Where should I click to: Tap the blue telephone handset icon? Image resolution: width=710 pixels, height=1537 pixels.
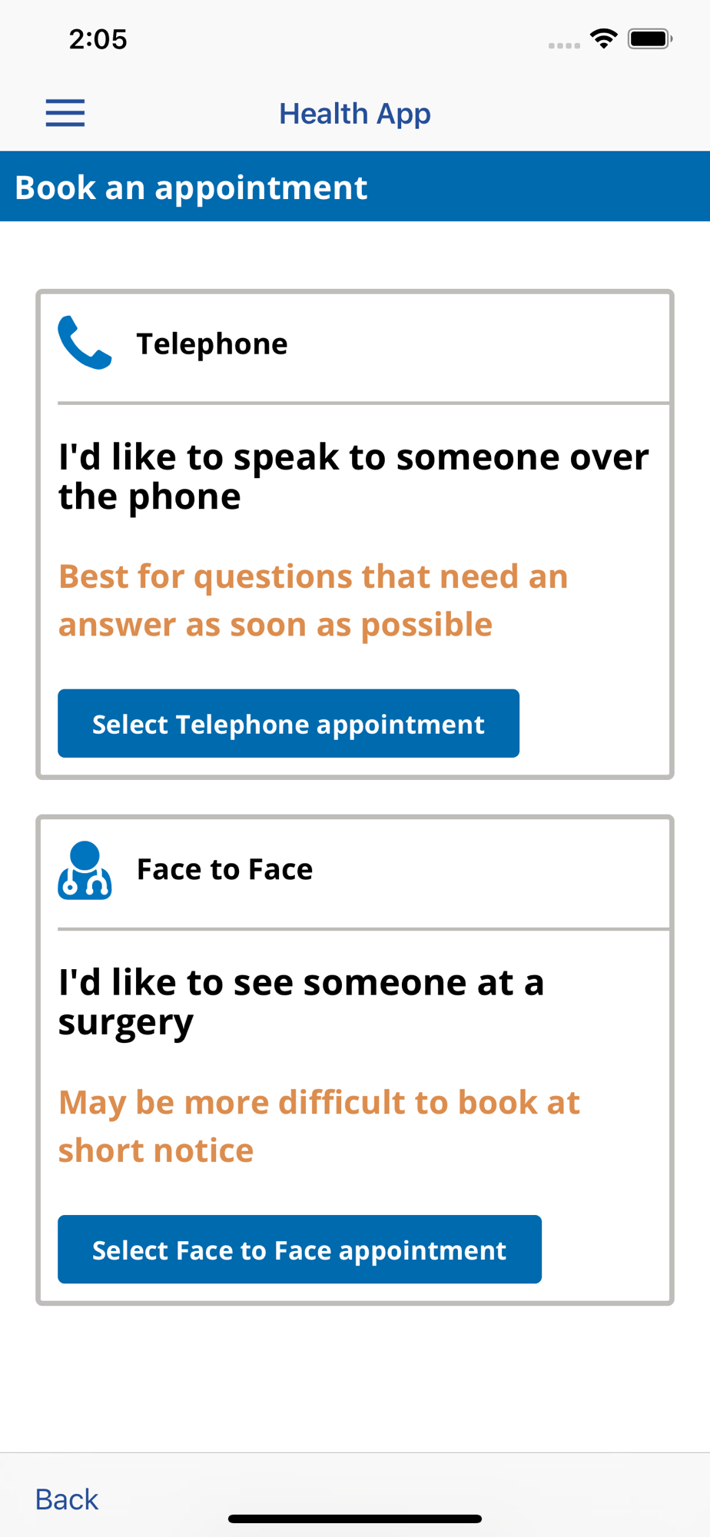coord(85,343)
